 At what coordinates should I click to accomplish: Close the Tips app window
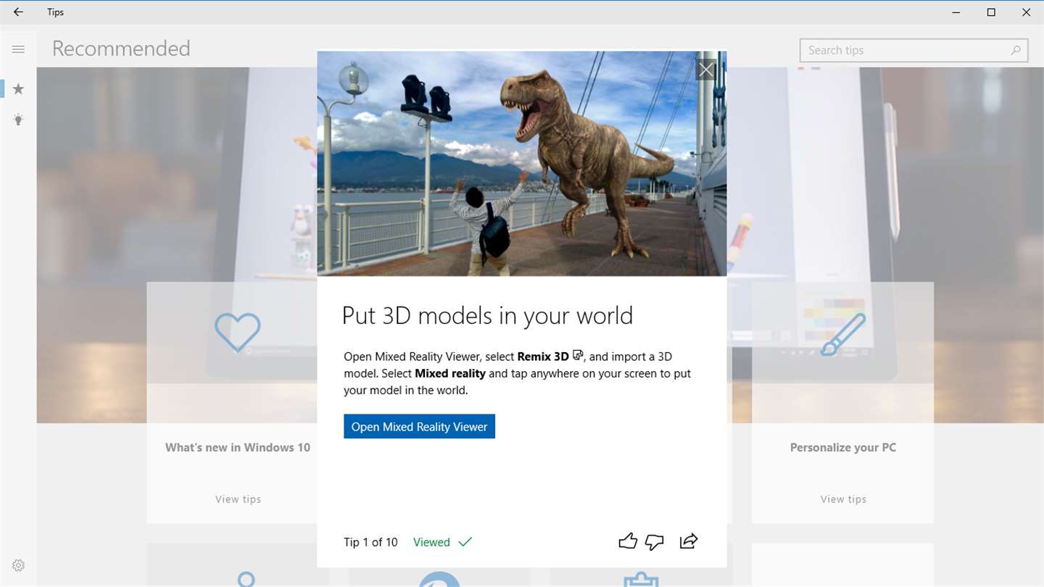click(x=1026, y=12)
